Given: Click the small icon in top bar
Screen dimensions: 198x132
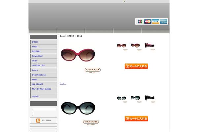Looking at the screenshot, I should tap(124, 1).
